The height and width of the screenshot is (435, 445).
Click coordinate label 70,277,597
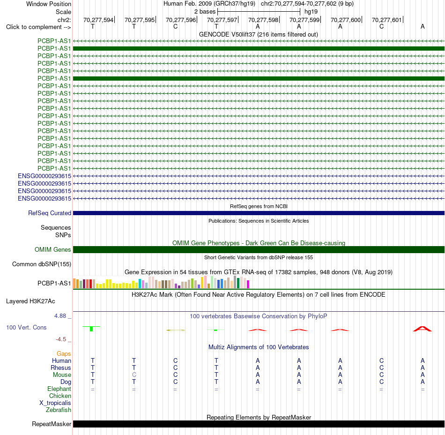click(x=222, y=20)
